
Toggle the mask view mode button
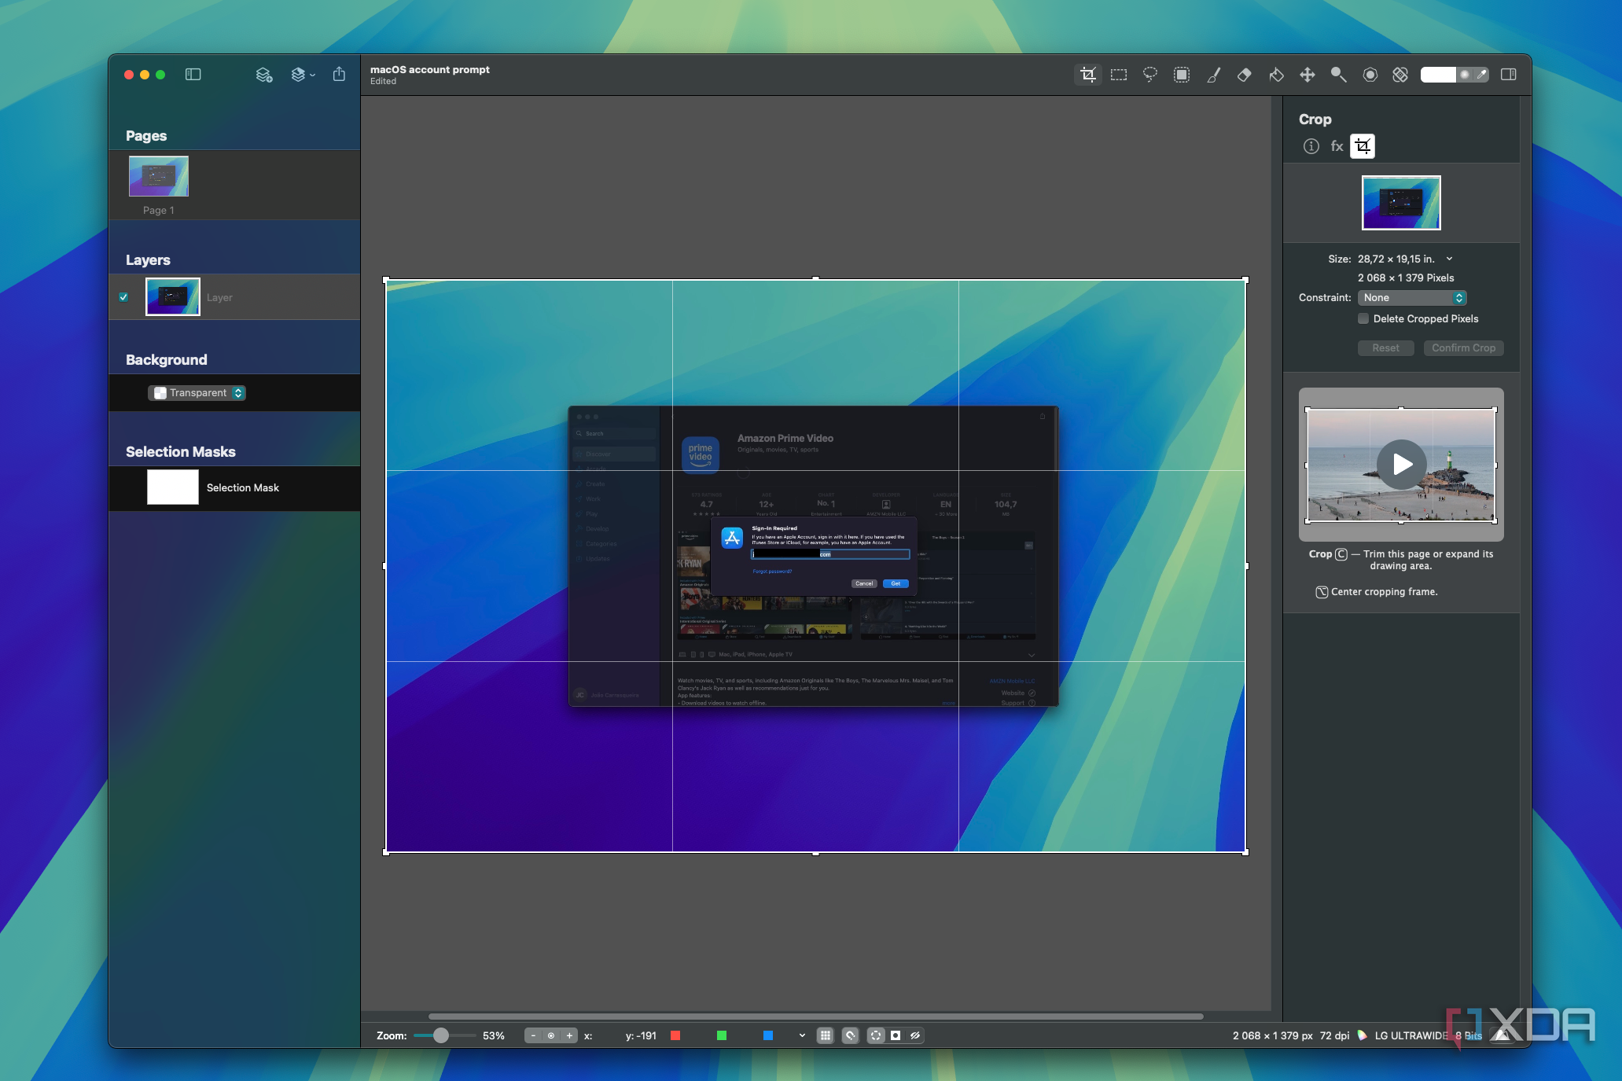tap(896, 1035)
